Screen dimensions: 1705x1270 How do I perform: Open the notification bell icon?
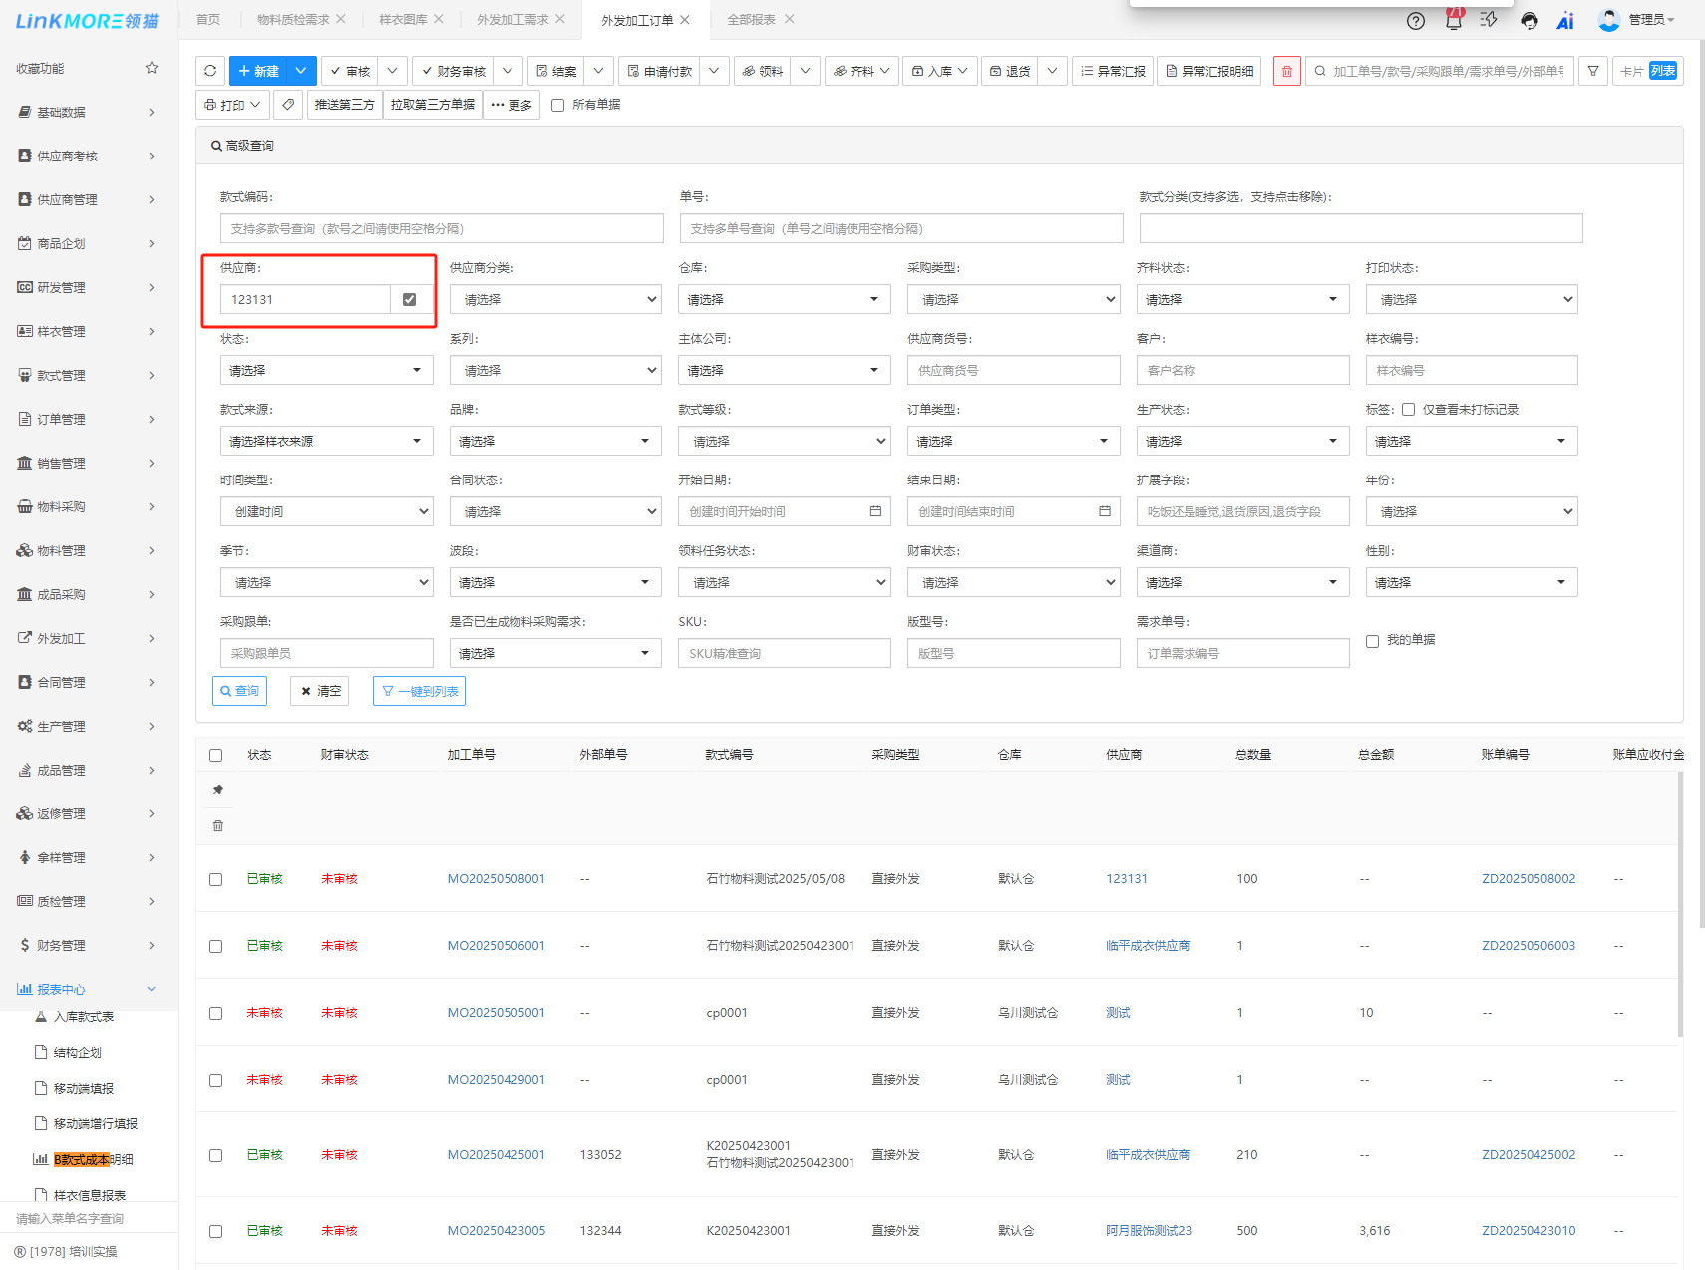1453,20
